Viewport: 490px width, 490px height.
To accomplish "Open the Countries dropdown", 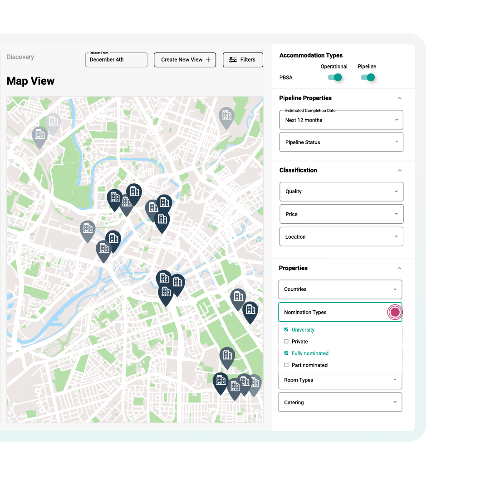I will (x=340, y=289).
